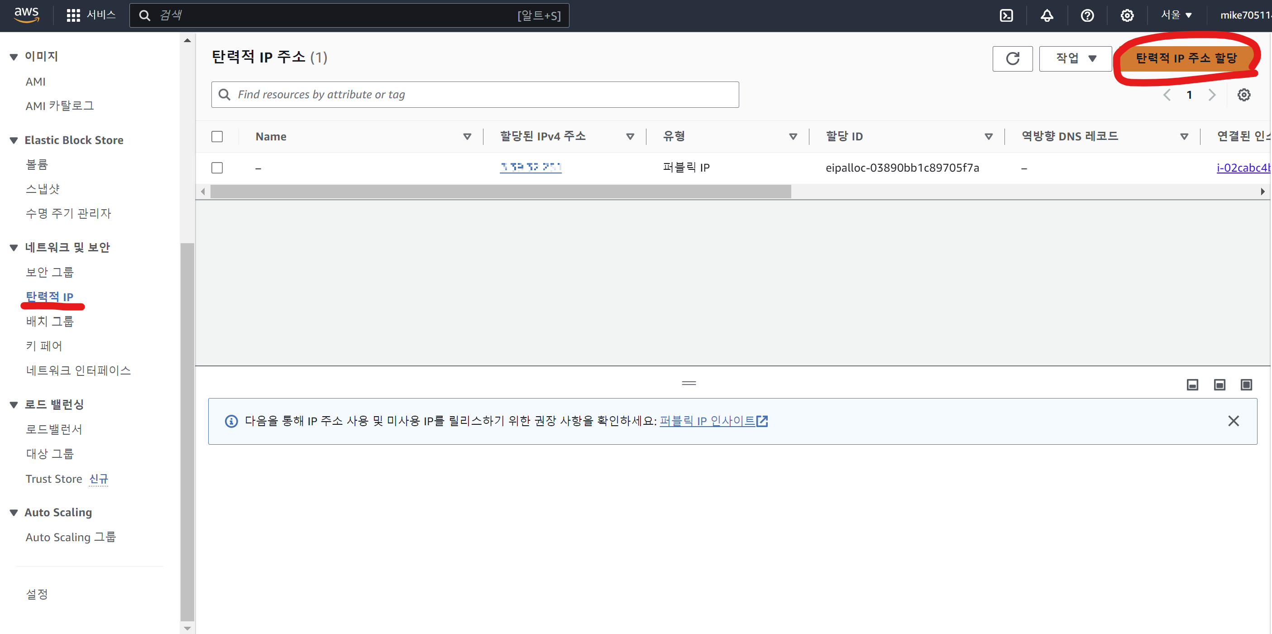Open the help question mark icon

coord(1087,16)
